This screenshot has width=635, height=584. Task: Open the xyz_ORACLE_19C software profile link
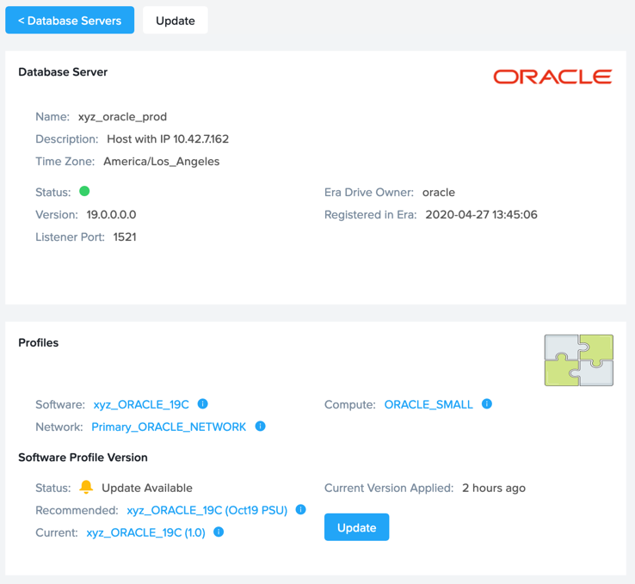tap(141, 404)
